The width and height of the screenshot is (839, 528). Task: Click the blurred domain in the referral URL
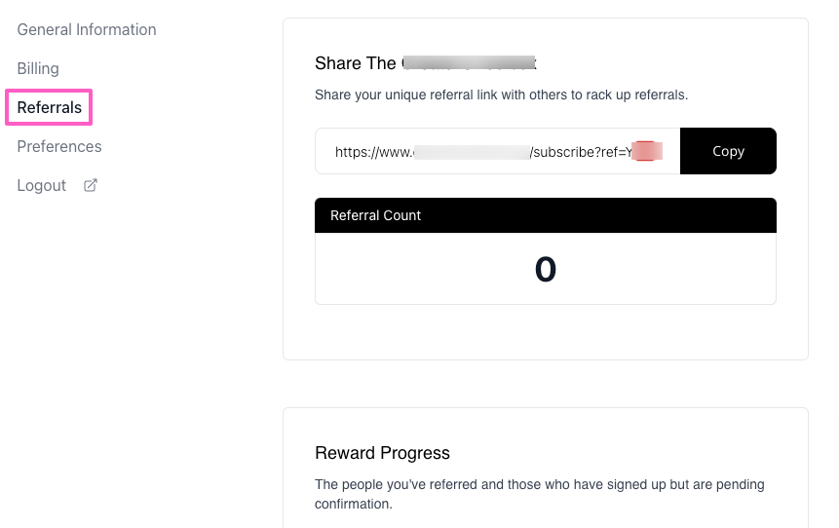(471, 152)
